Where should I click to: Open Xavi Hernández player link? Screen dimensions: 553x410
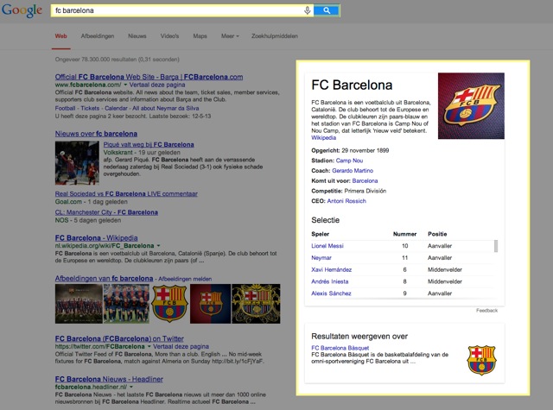pyautogui.click(x=331, y=270)
